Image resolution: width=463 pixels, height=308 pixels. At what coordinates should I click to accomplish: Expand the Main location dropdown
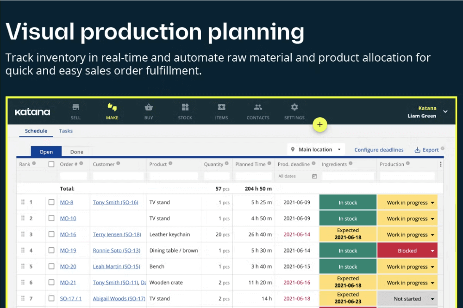click(316, 149)
